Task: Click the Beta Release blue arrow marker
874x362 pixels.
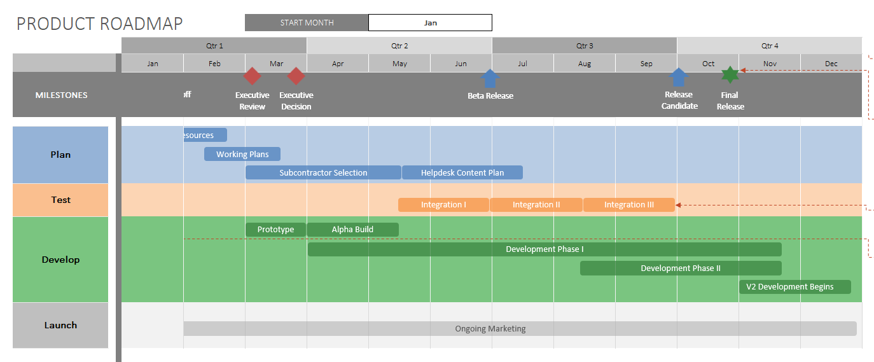Action: coord(489,78)
